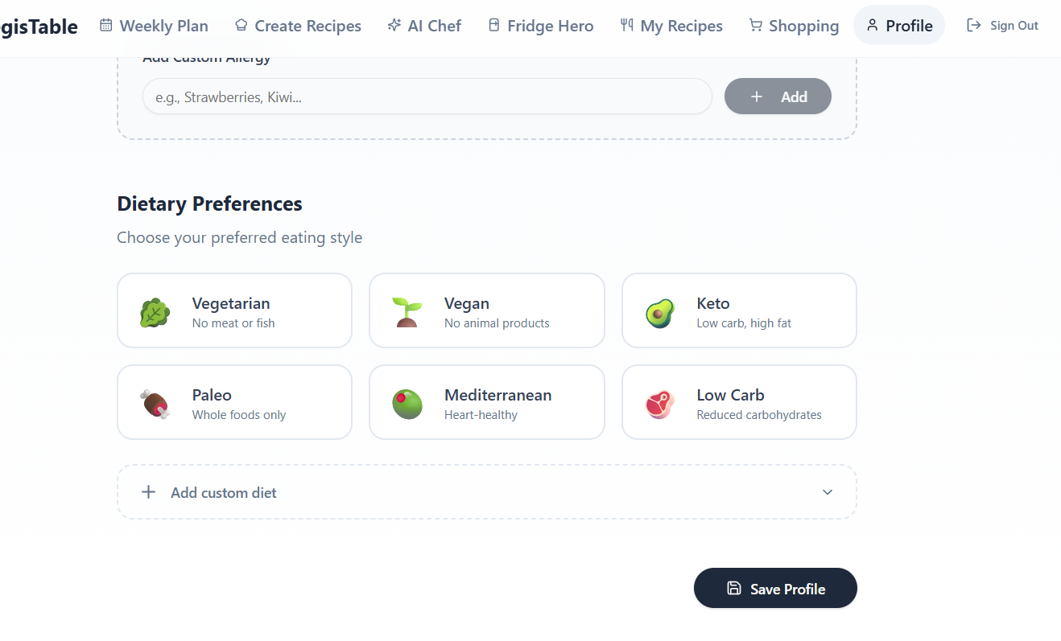
Task: Choose the Paleo eating style
Action: pyautogui.click(x=234, y=402)
